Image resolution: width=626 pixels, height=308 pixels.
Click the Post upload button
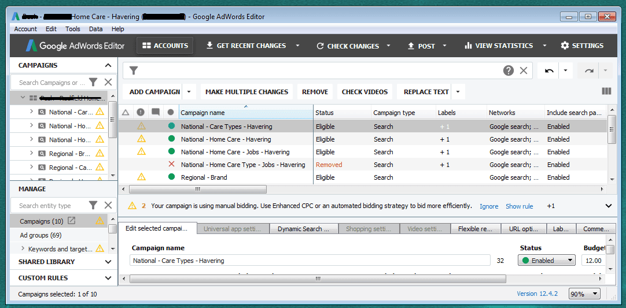[421, 46]
